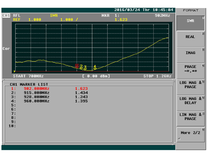
Task: Click the CH1 MARKER LIST heading
Action: pyautogui.click(x=29, y=85)
